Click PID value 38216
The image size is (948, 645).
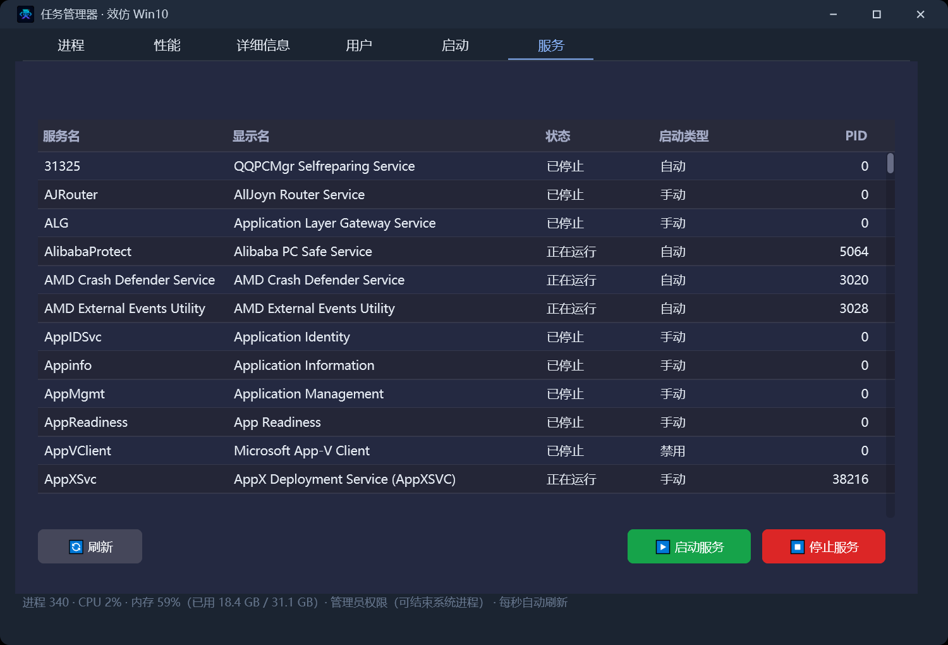pos(850,479)
